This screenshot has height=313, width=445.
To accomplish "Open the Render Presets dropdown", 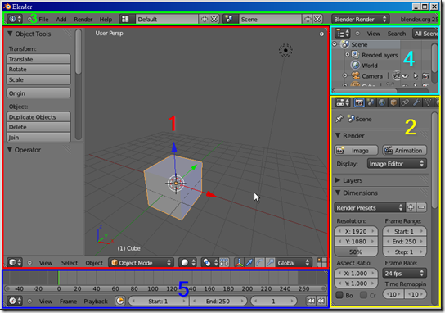I will coord(370,207).
